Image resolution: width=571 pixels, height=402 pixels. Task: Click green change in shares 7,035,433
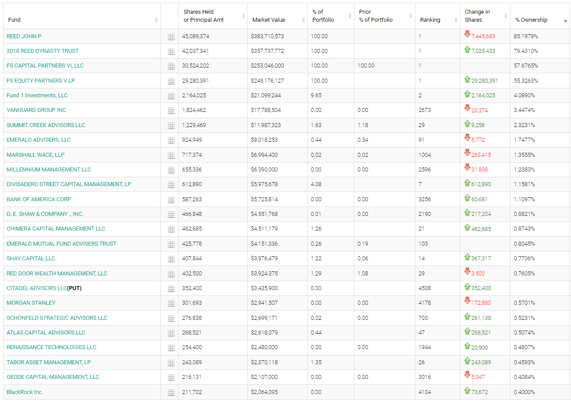(x=483, y=51)
